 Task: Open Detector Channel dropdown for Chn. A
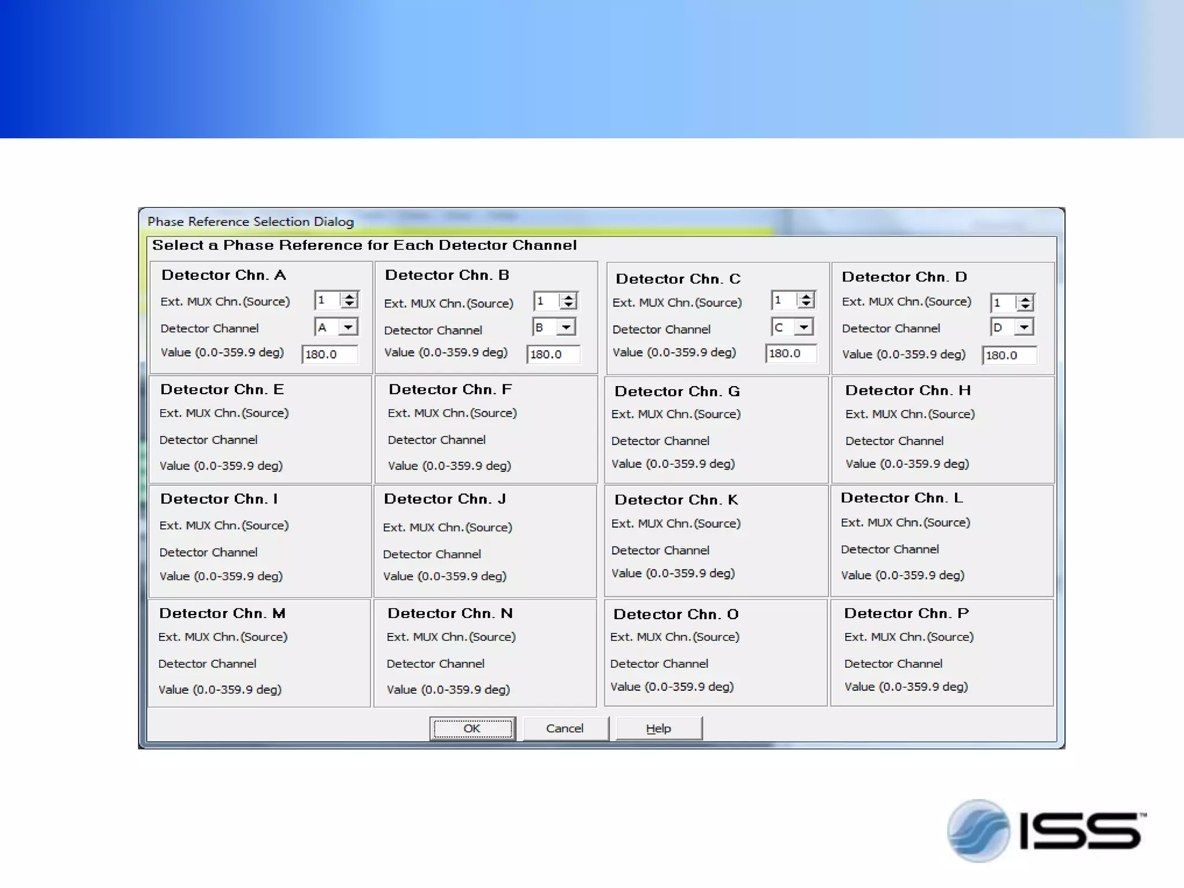click(348, 327)
